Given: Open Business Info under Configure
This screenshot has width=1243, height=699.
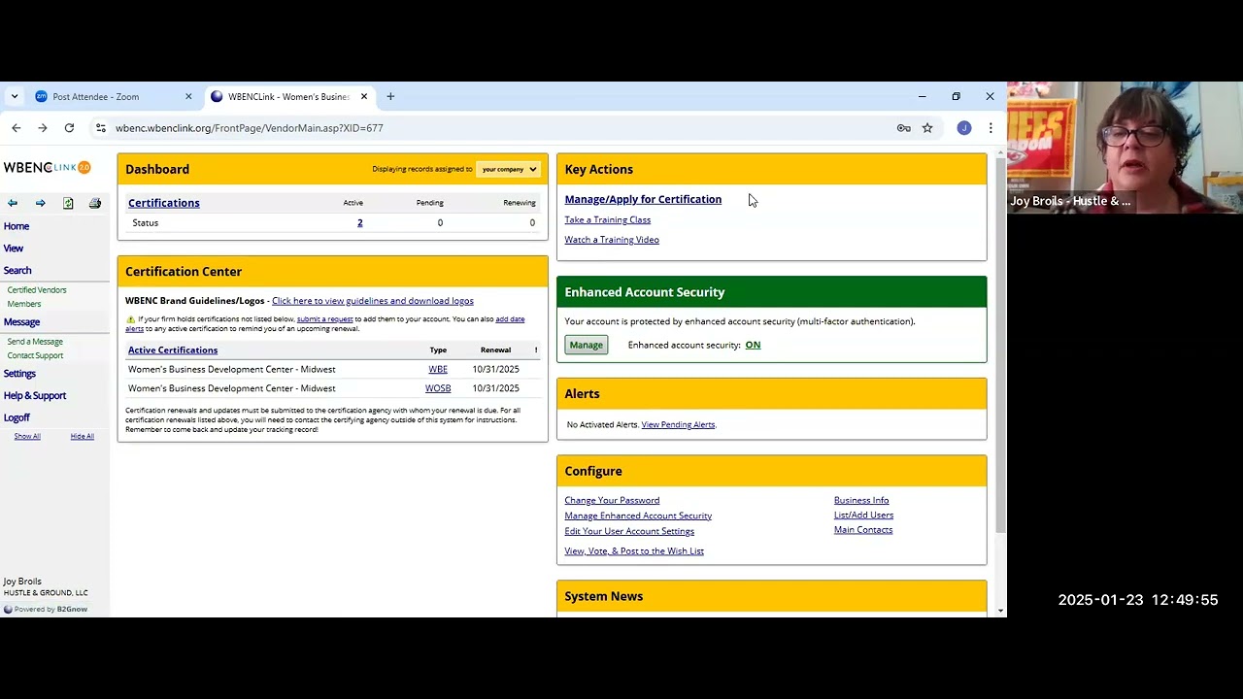Looking at the screenshot, I should click(x=861, y=501).
